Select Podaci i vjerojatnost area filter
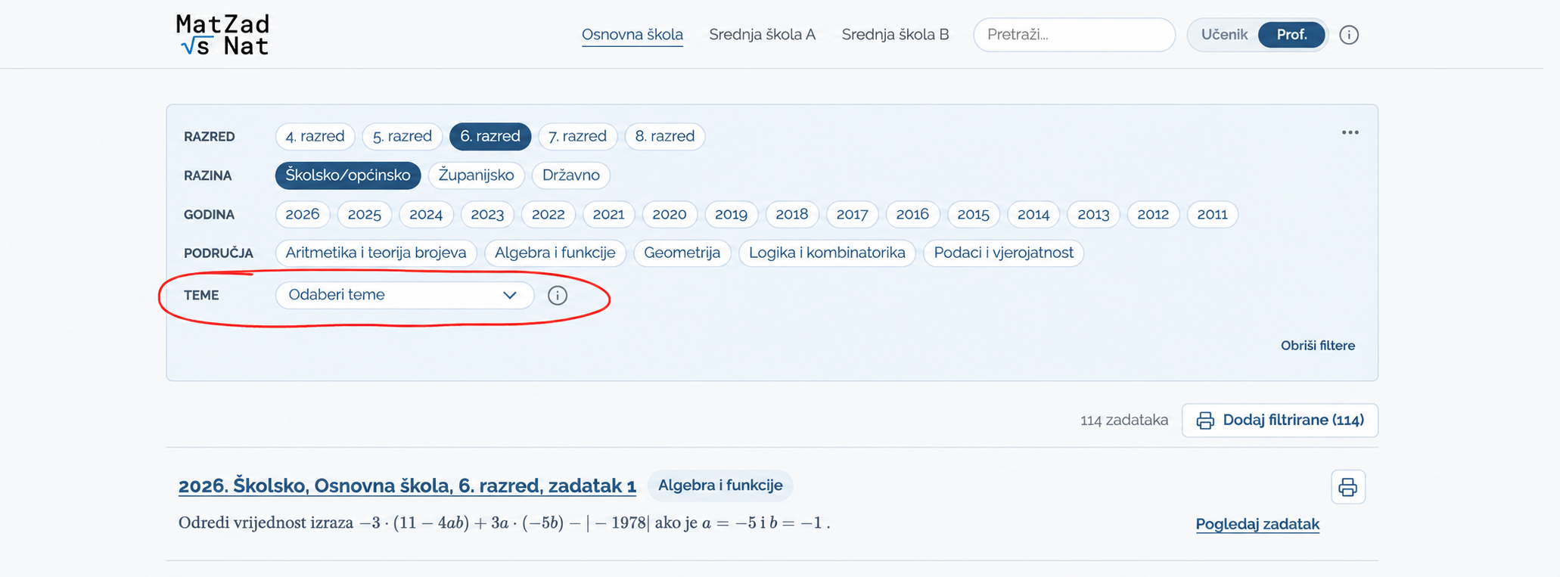The width and height of the screenshot is (1560, 577). [x=1004, y=253]
